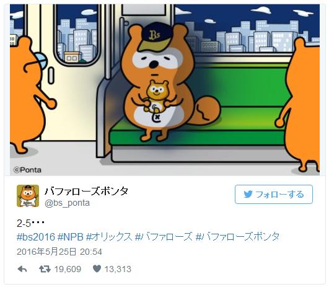Click the heart like icon
Viewport: 329px width, 287px height.
tap(97, 268)
